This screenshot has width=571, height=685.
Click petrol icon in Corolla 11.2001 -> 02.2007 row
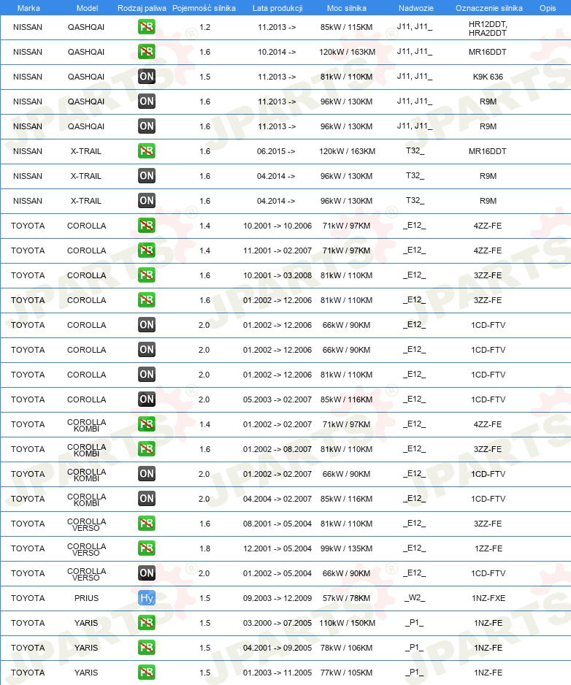point(146,250)
